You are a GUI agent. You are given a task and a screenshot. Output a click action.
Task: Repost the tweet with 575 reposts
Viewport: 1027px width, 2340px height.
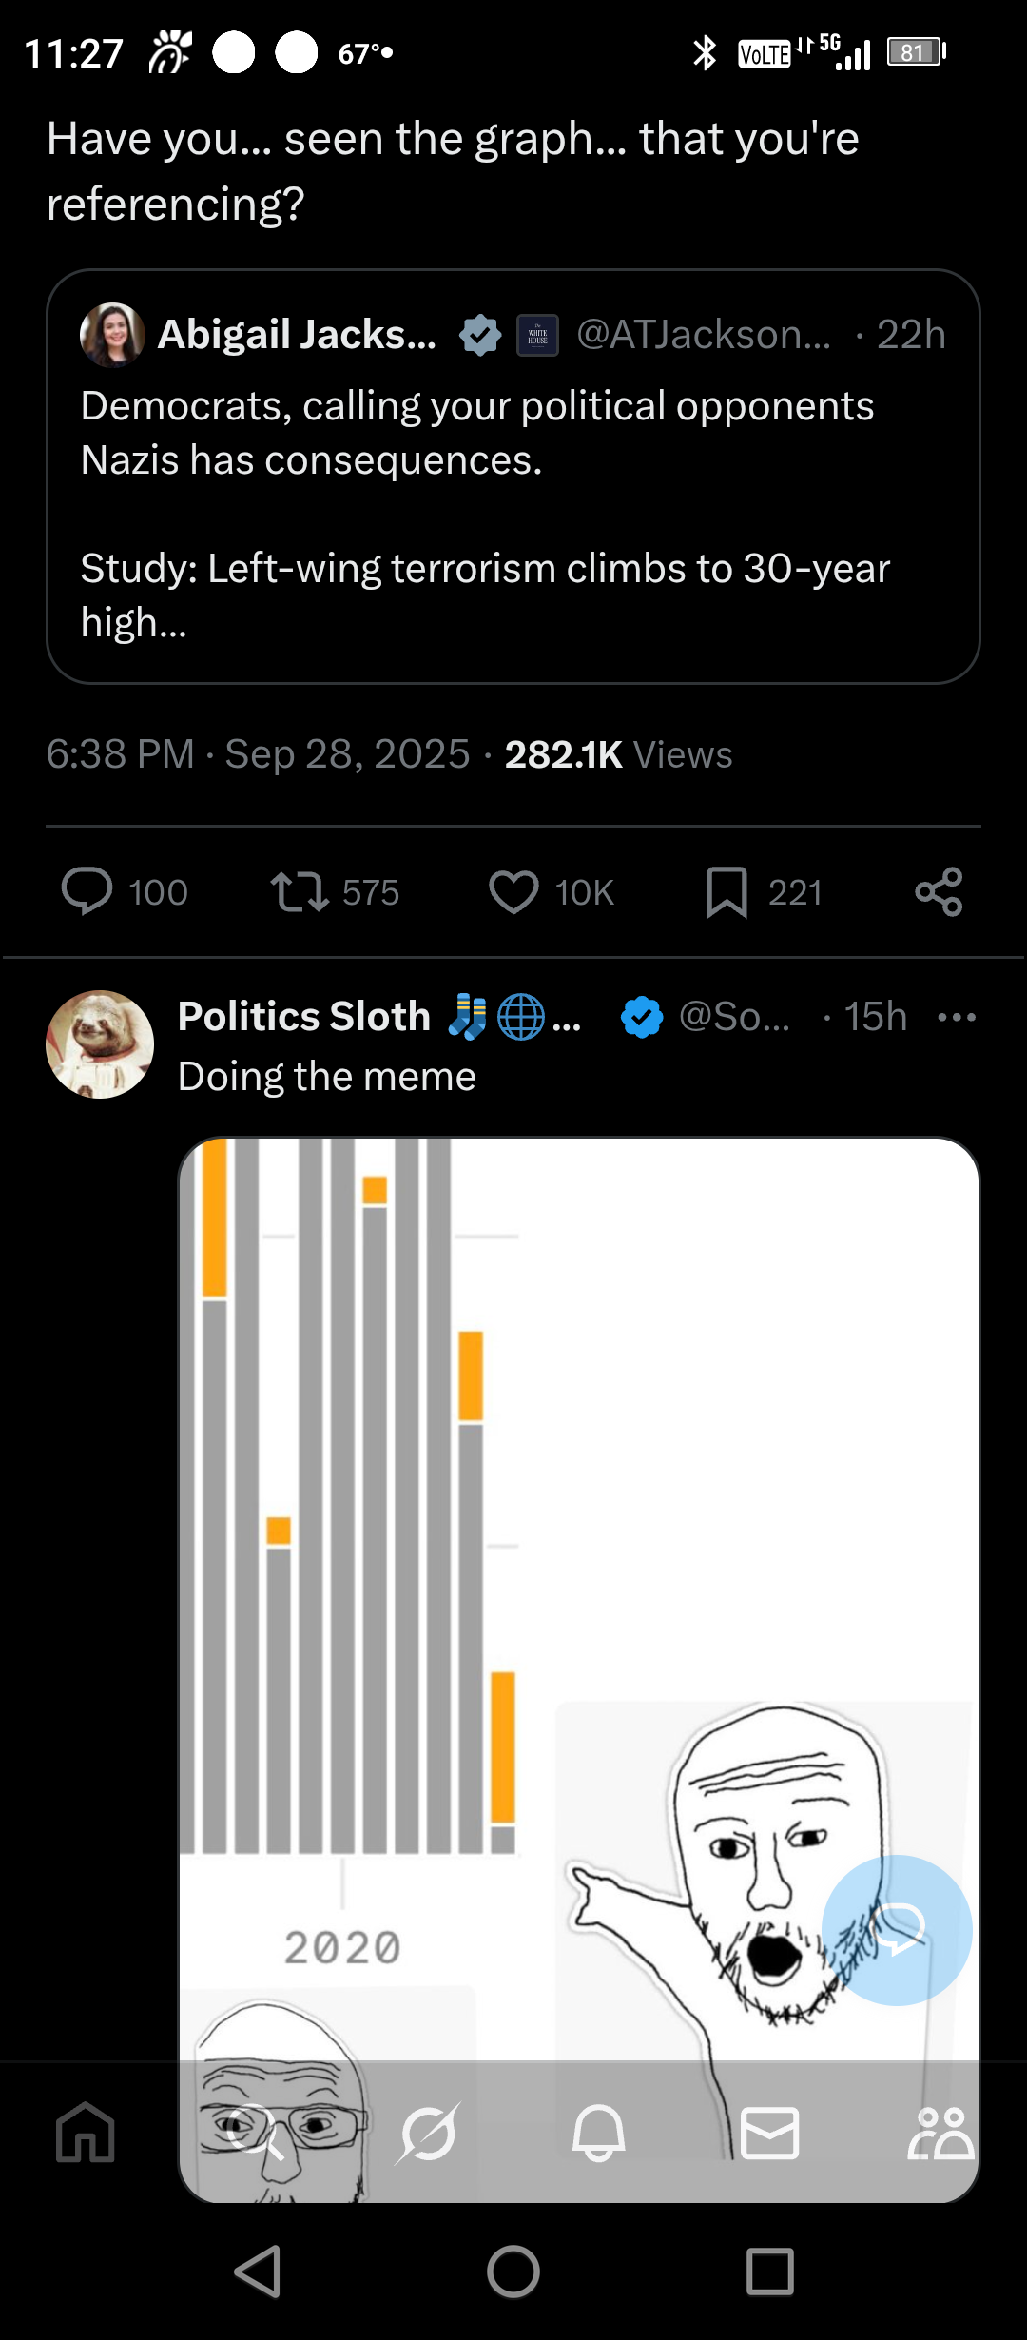point(300,892)
